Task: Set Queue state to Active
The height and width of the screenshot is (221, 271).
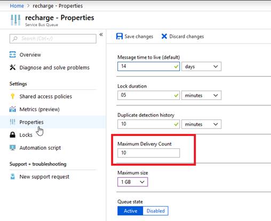Action: click(130, 211)
